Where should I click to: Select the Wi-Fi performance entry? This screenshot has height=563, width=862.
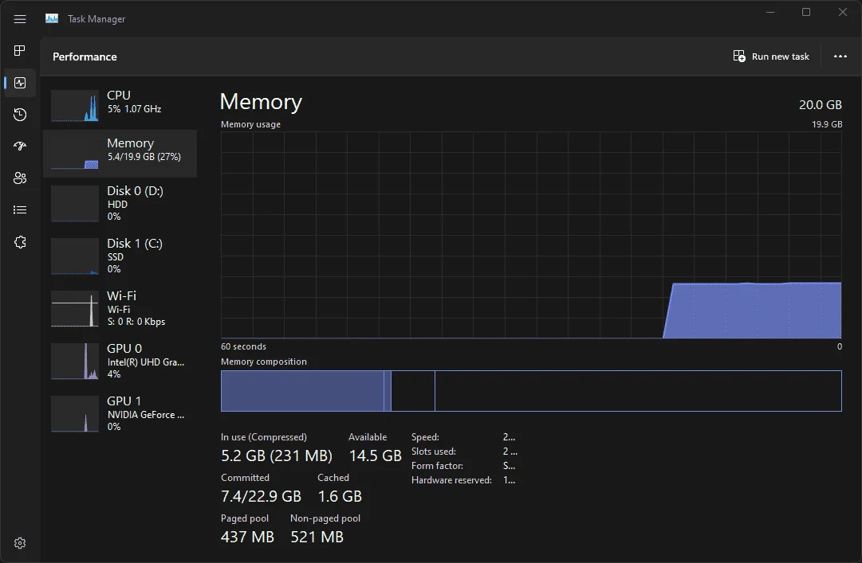(120, 309)
